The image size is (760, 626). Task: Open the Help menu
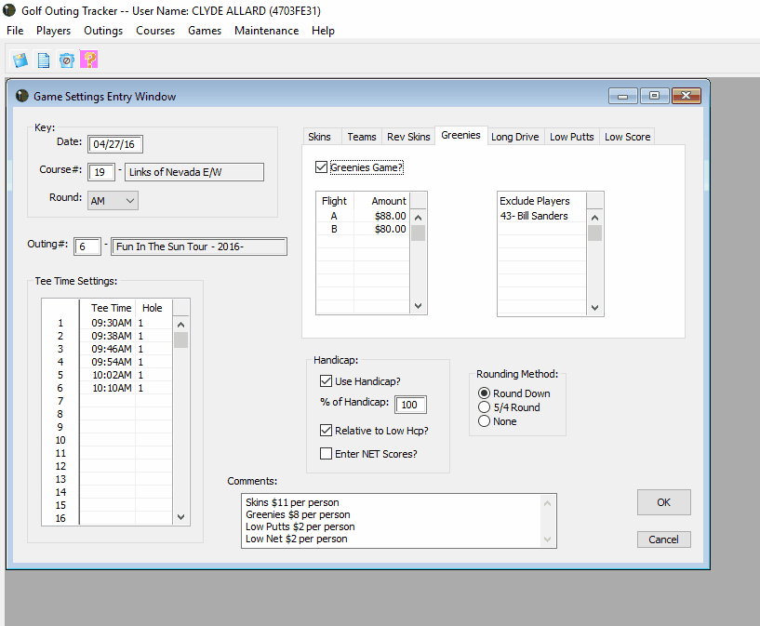(x=323, y=31)
